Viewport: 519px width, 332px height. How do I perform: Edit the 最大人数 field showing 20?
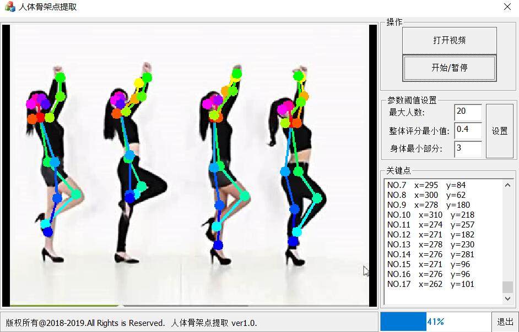[468, 112]
